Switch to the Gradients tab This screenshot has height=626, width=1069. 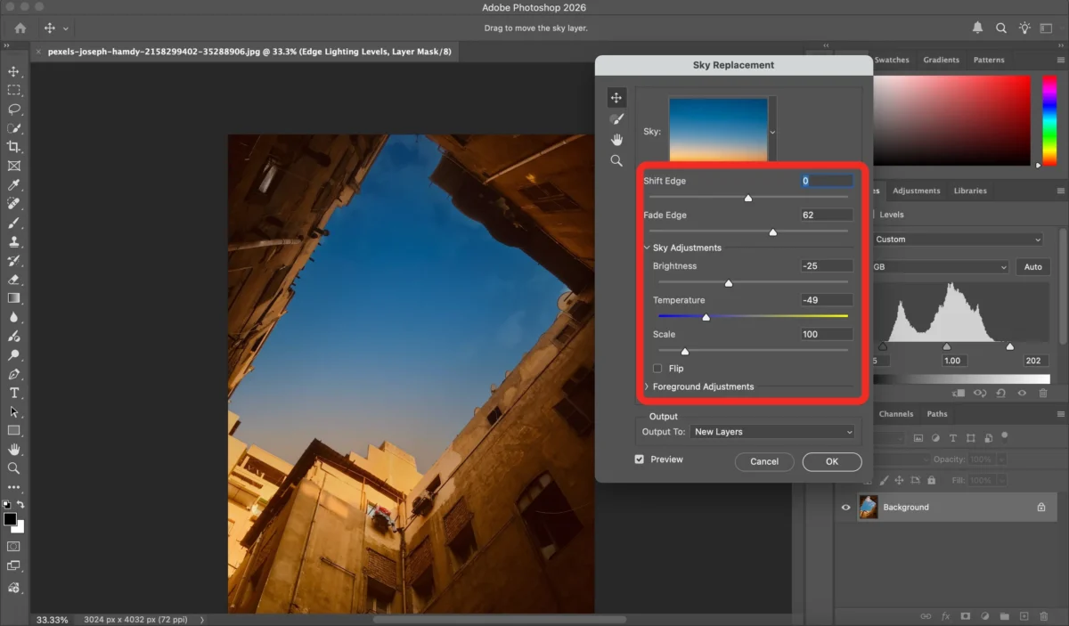point(941,60)
